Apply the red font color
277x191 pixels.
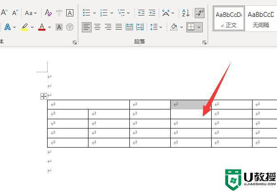(42, 27)
